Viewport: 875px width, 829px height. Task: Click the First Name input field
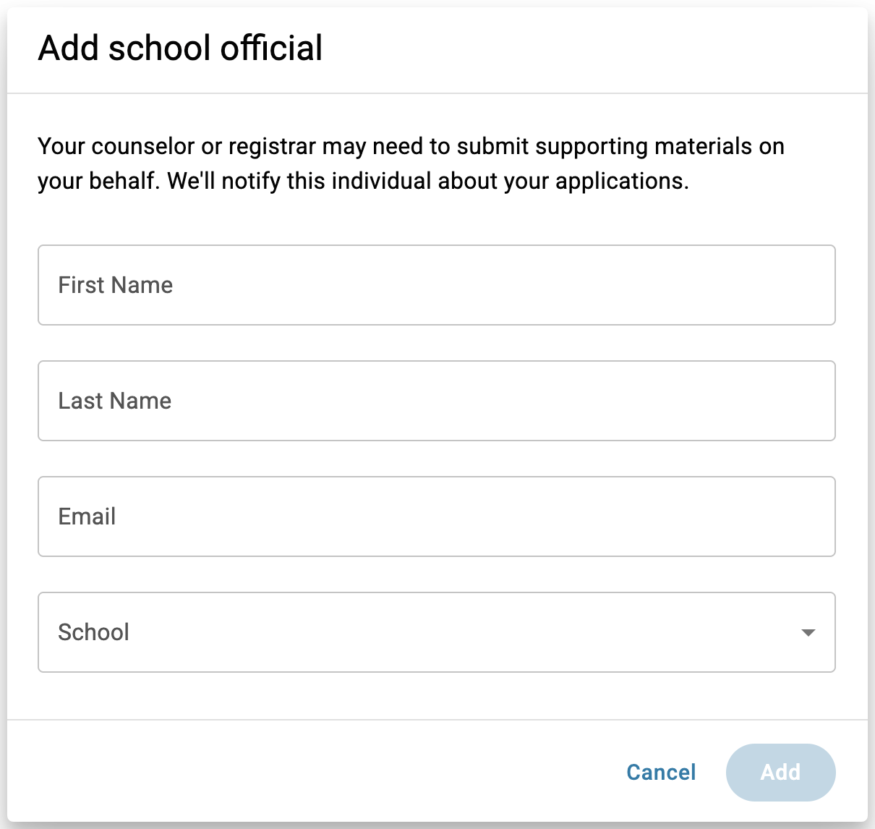436,285
